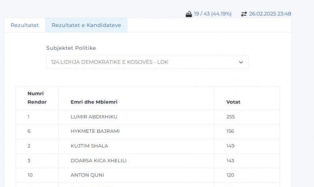The image size is (314, 187).
Task: Select the LUMIR ABDIXHIKU row
Action: click(148, 117)
